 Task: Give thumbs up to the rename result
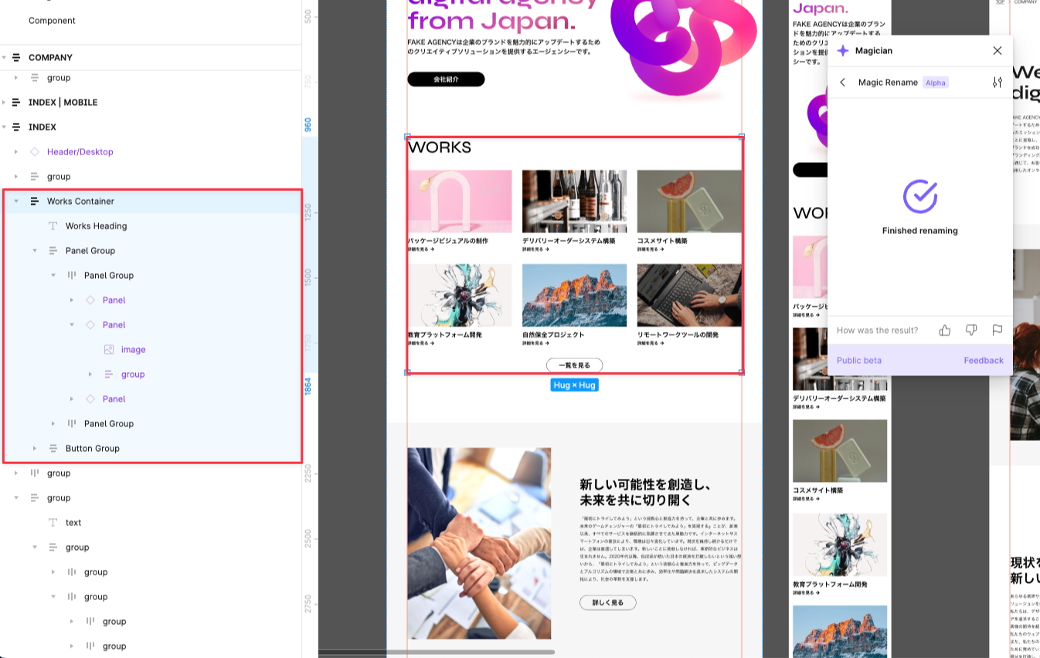(x=945, y=330)
